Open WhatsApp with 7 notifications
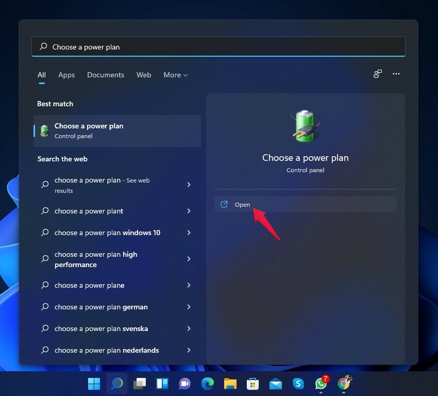Image resolution: width=438 pixels, height=396 pixels. click(x=321, y=384)
